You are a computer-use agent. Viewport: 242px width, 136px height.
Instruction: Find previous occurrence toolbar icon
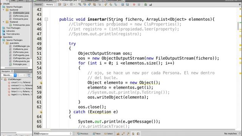tap(85, 5)
